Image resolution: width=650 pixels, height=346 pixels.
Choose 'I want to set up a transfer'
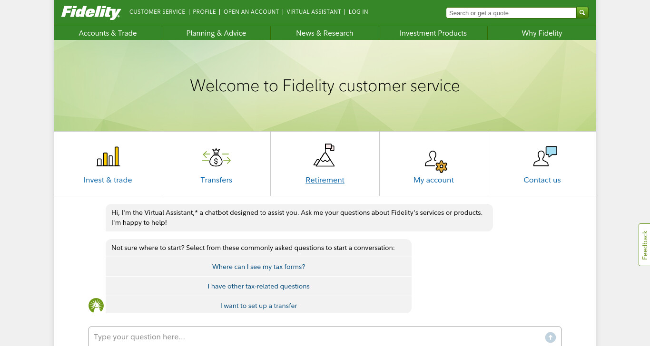[258, 306]
